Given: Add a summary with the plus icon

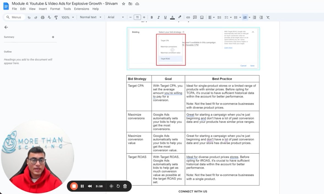Looking at the screenshot, I should pyautogui.click(x=53, y=37).
